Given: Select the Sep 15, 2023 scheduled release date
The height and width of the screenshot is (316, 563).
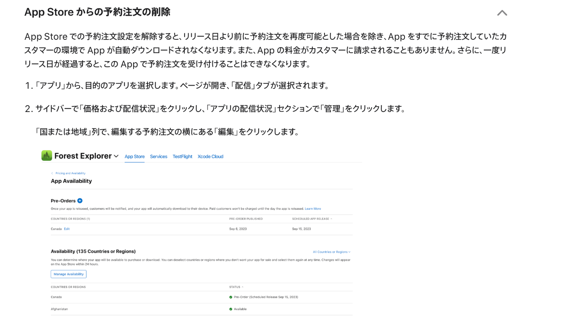Looking at the screenshot, I should pos(302,229).
